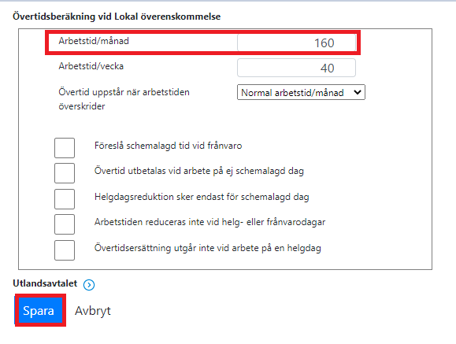This screenshot has width=456, height=344.
Task: Click the Arbetstid/månad label
Action: coord(94,41)
